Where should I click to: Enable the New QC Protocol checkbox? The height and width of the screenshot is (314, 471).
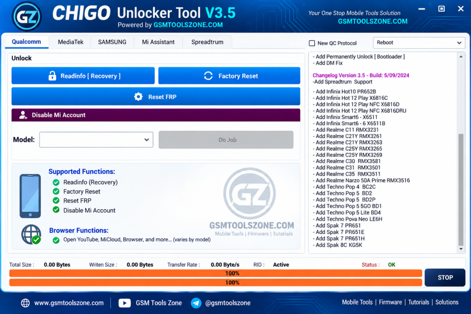[x=312, y=43]
